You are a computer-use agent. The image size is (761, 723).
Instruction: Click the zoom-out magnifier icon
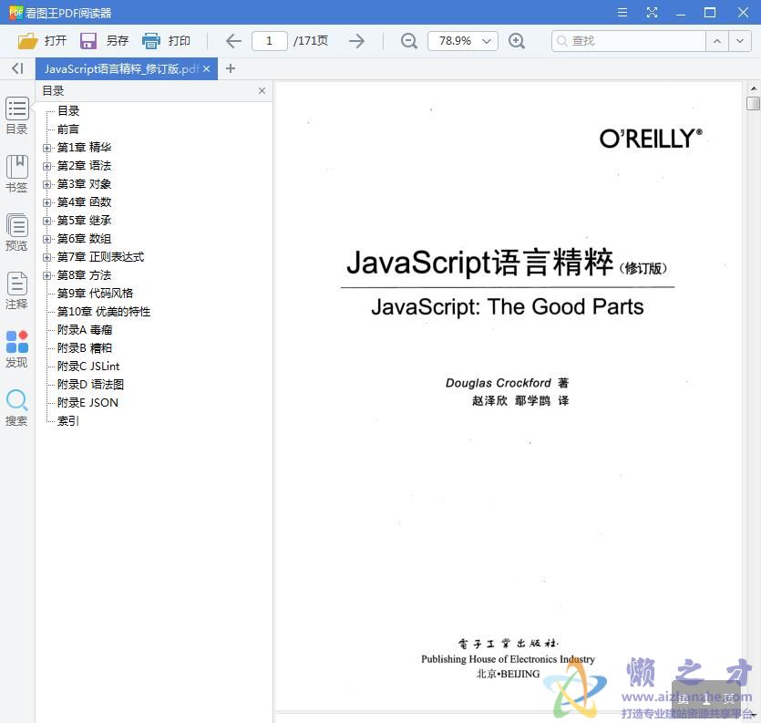click(x=408, y=41)
